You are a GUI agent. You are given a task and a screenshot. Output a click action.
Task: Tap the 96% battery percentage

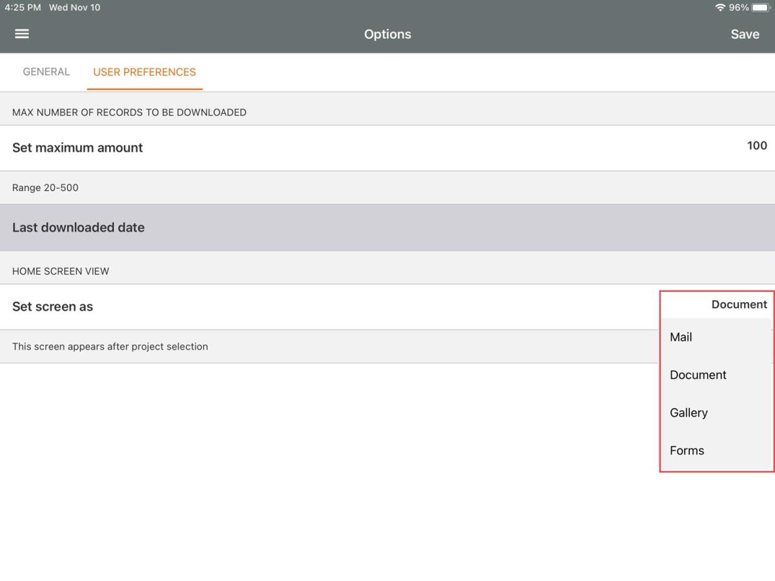click(739, 8)
